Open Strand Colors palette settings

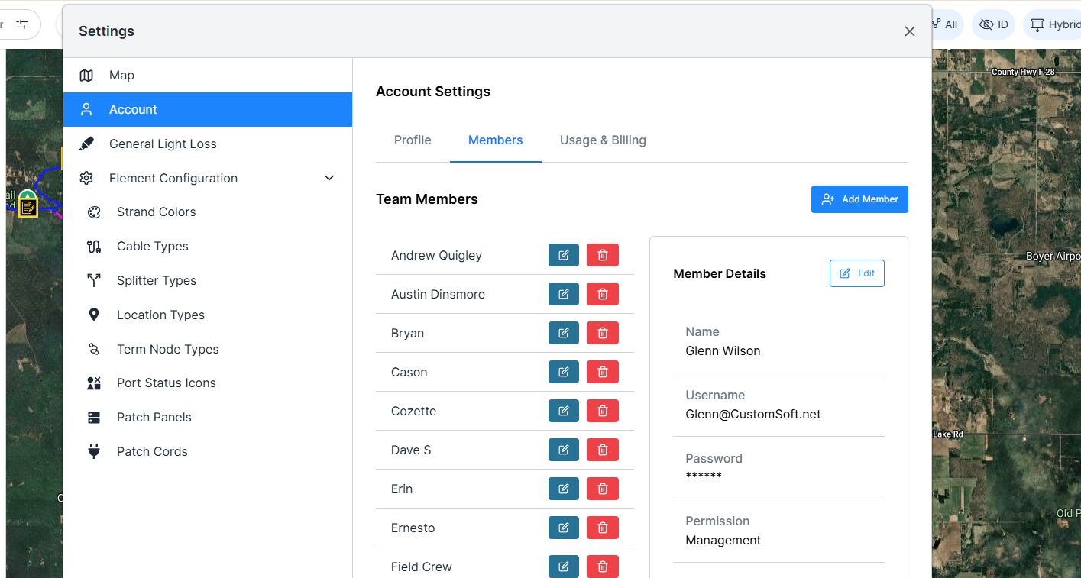tap(156, 212)
